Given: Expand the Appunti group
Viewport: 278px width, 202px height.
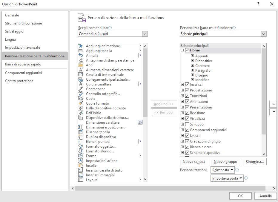Looking at the screenshot, I should (x=192, y=56).
